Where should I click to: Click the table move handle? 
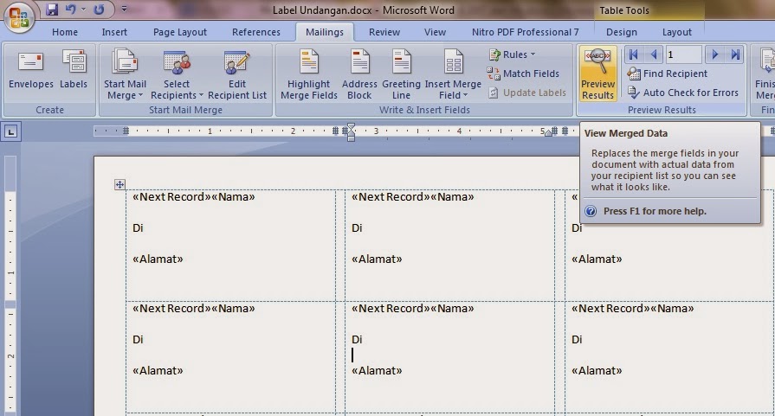(x=119, y=184)
